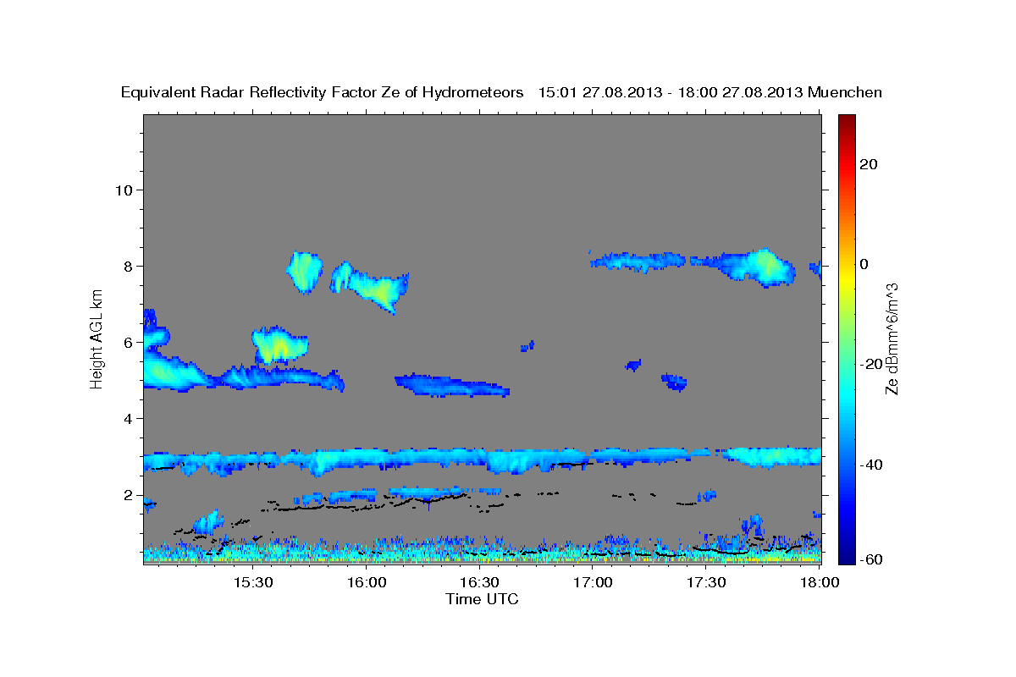Click the colorbar value 0
1016x677 pixels.
click(864, 263)
